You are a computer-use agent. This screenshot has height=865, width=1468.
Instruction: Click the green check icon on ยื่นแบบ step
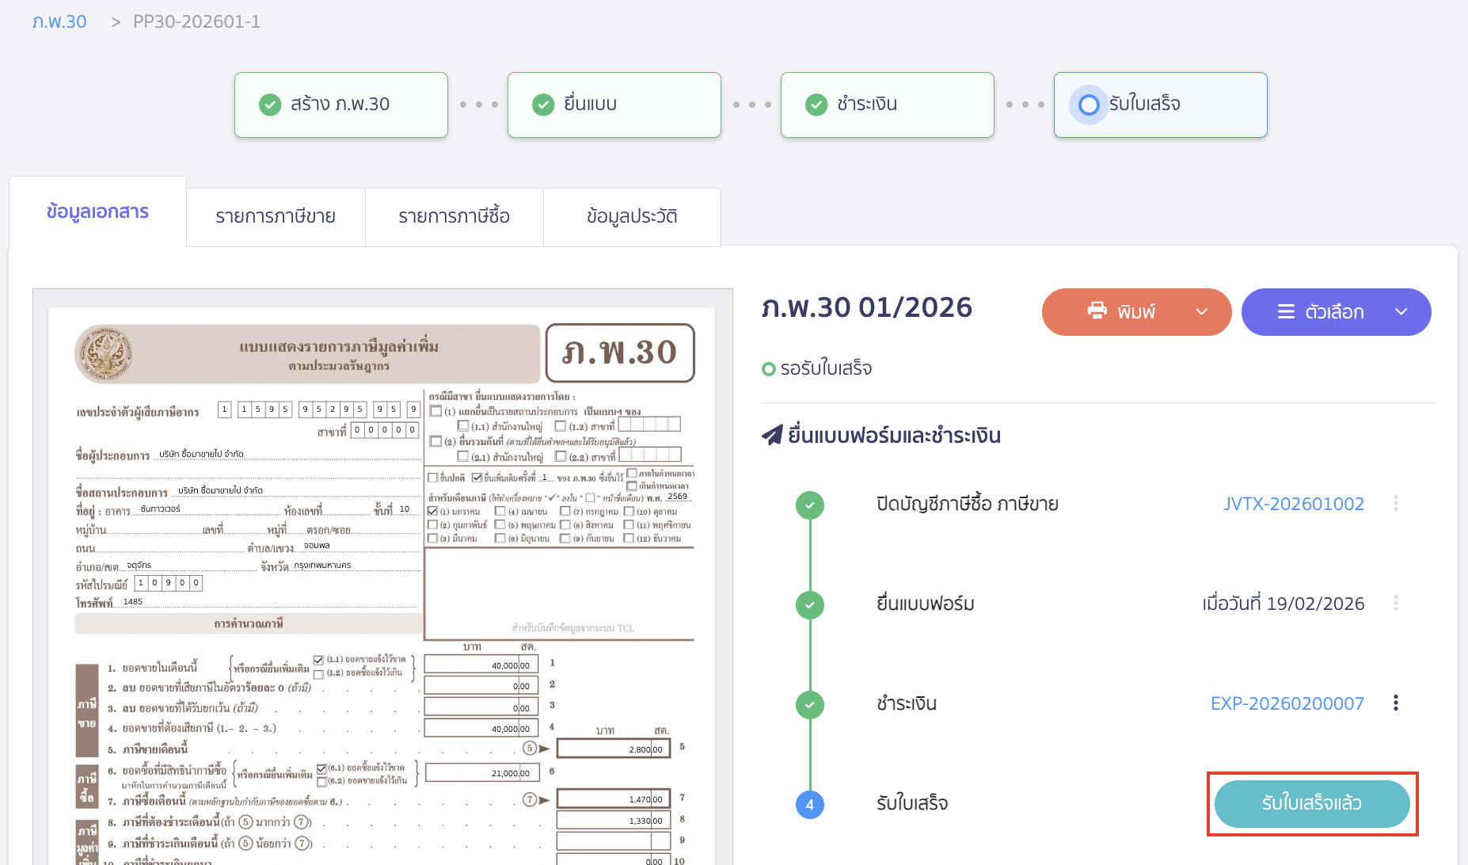(543, 104)
